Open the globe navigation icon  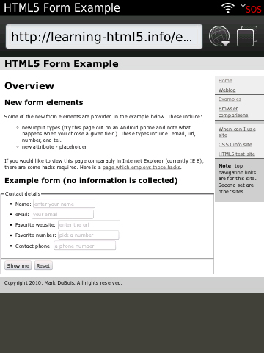pos(219,36)
